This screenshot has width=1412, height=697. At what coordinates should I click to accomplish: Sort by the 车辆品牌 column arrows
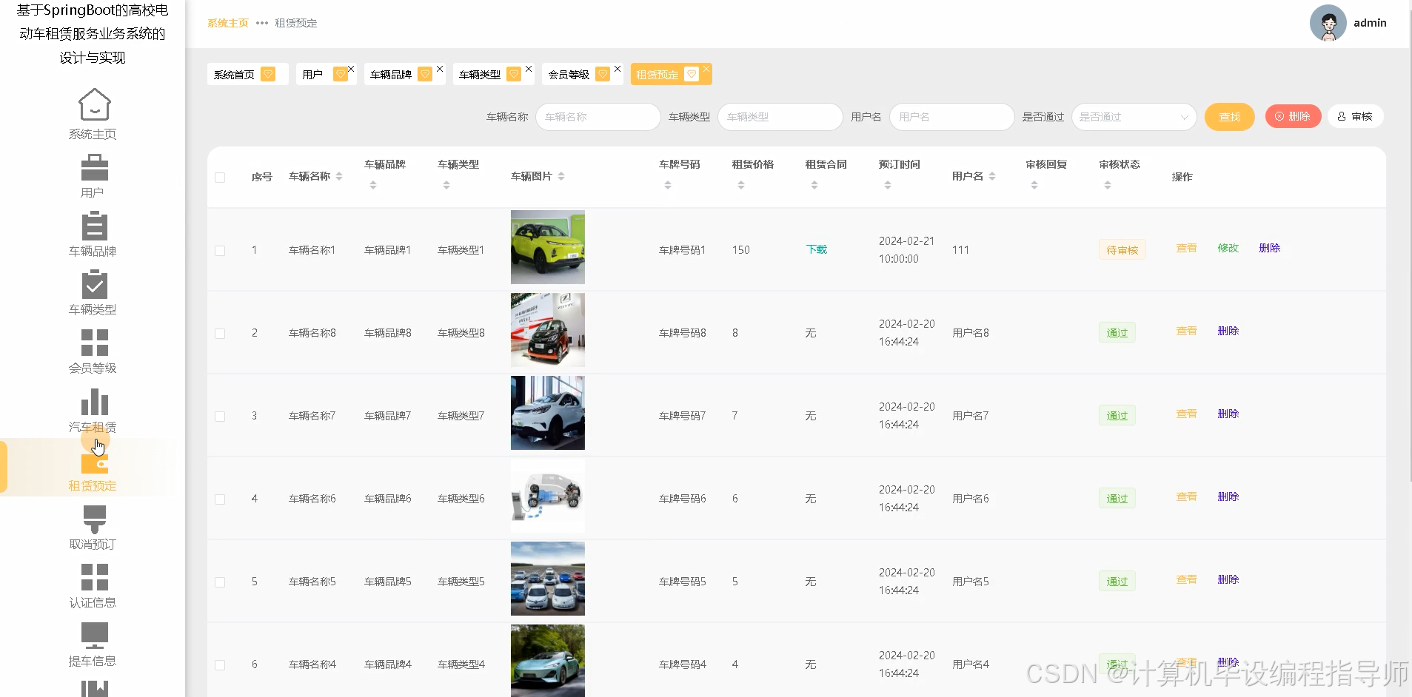(x=373, y=185)
